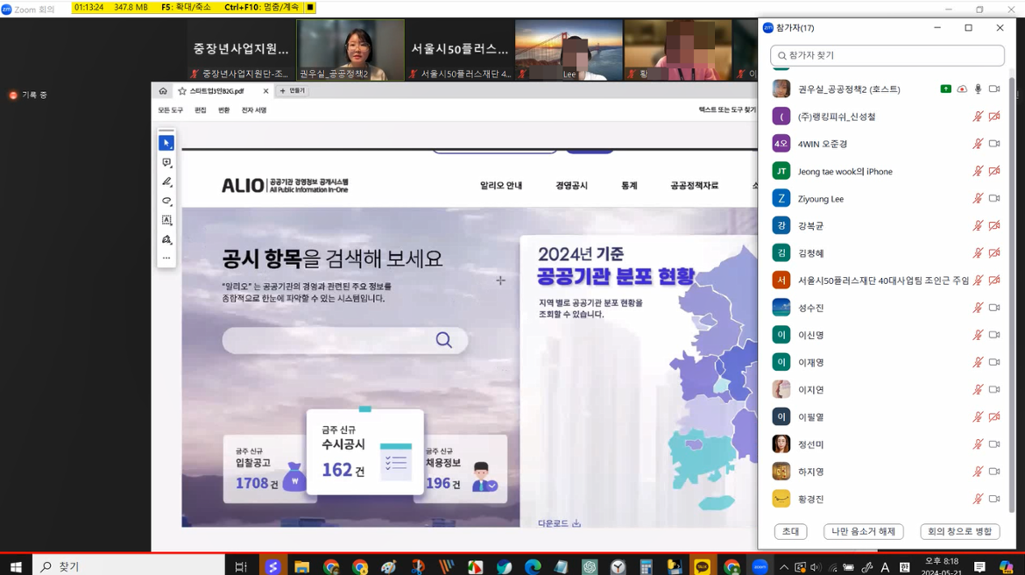Expand hidden icons in the system tray

(784, 565)
